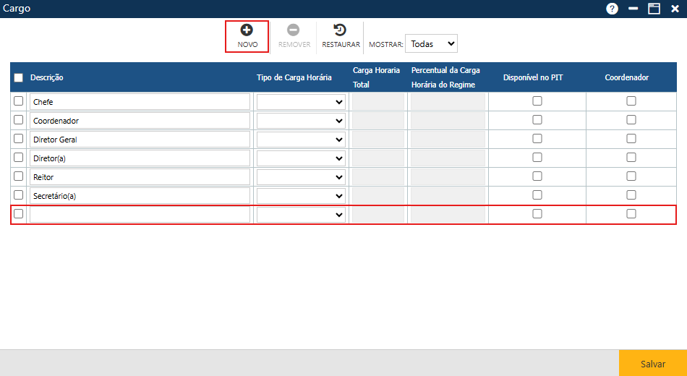Image resolution: width=687 pixels, height=376 pixels.
Task: Enable Disponível no PIT for Coordenador row
Action: [537, 120]
